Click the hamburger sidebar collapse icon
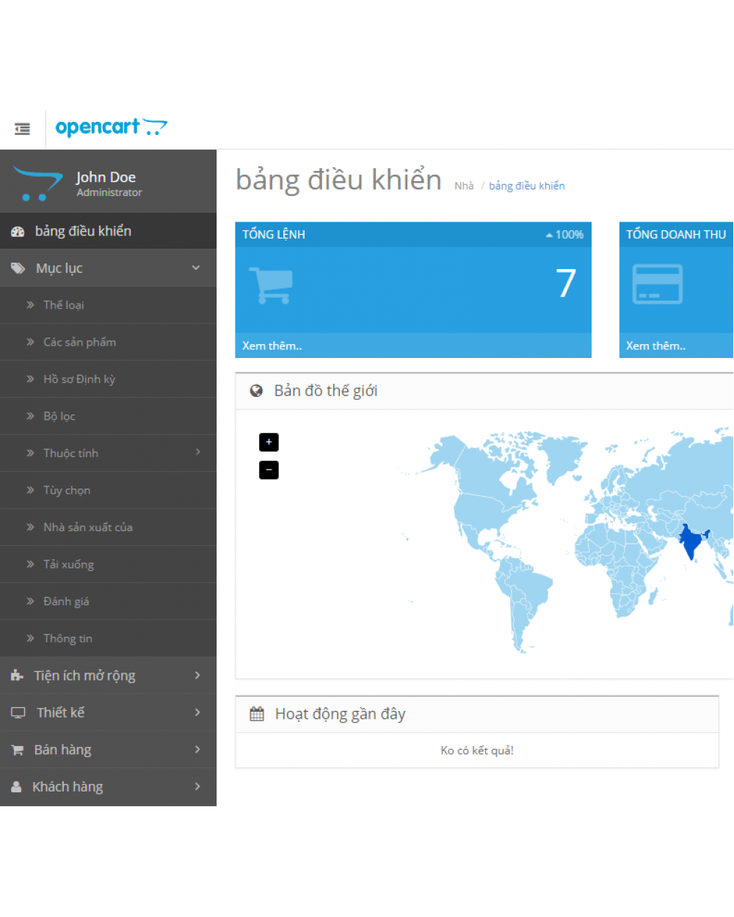The image size is (734, 917). pyautogui.click(x=22, y=128)
